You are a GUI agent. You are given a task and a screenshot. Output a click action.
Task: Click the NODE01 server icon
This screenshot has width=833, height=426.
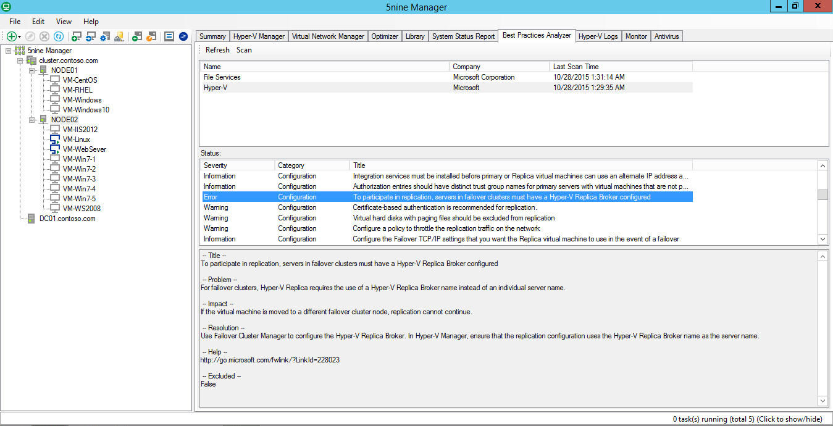pyautogui.click(x=44, y=70)
